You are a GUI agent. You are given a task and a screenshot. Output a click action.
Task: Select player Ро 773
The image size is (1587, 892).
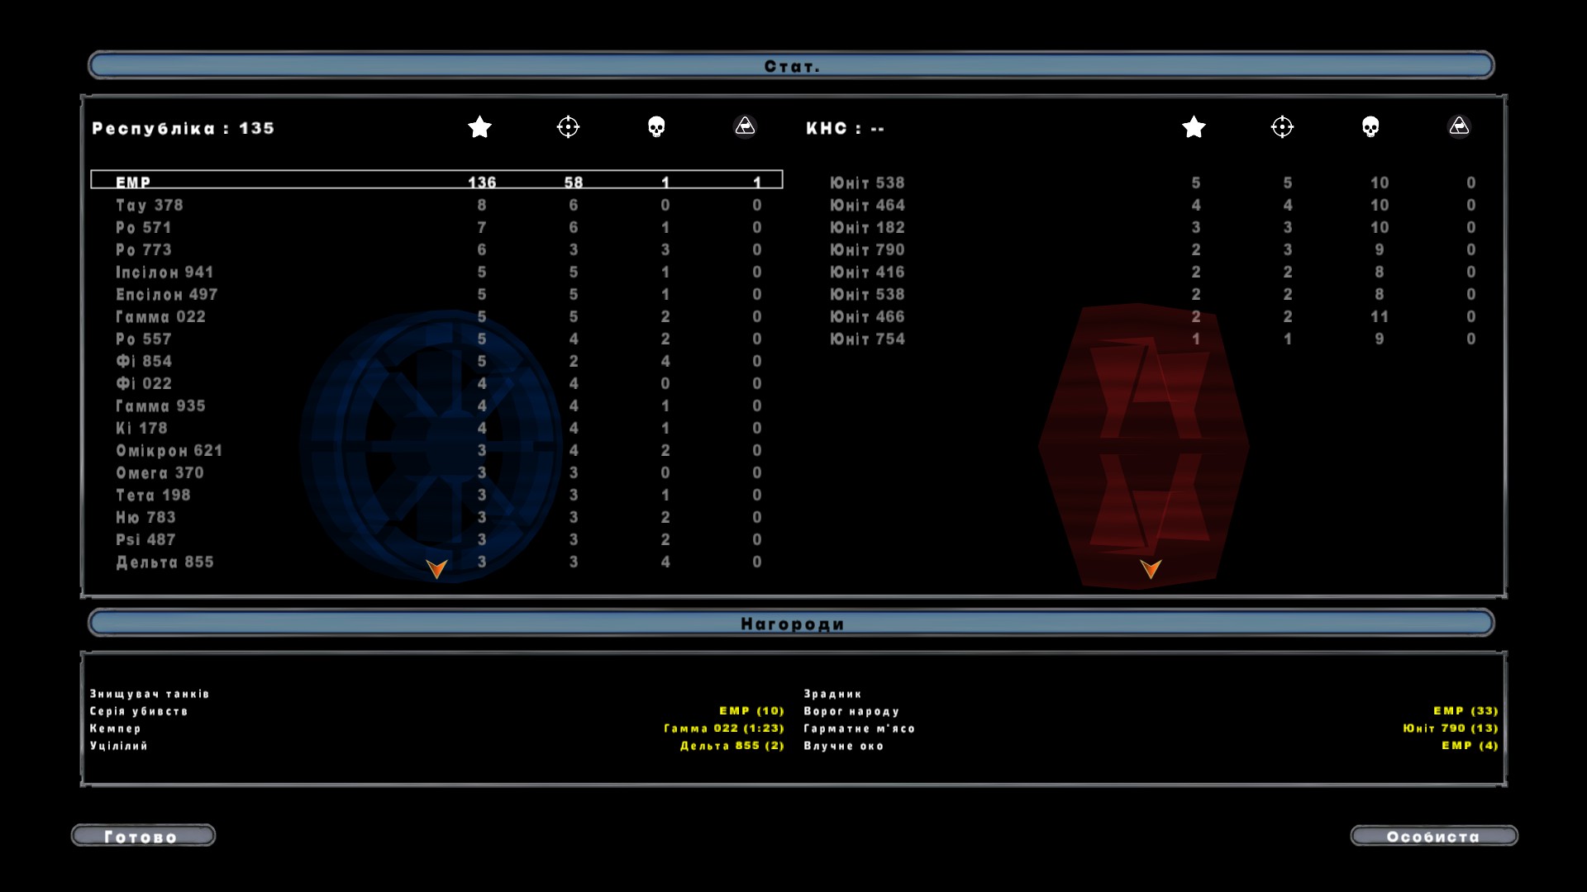coord(436,249)
